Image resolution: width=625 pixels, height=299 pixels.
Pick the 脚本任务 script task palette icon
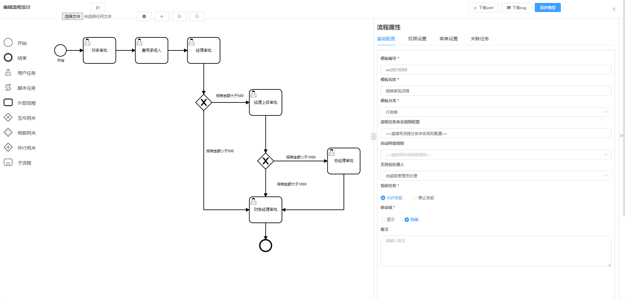(x=8, y=88)
